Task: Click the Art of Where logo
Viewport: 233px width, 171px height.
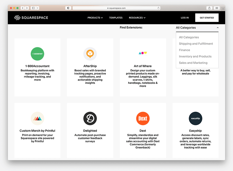Action: (143, 53)
